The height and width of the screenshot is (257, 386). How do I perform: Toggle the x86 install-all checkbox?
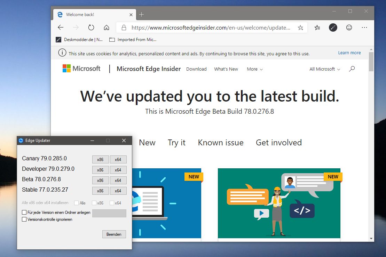click(94, 203)
